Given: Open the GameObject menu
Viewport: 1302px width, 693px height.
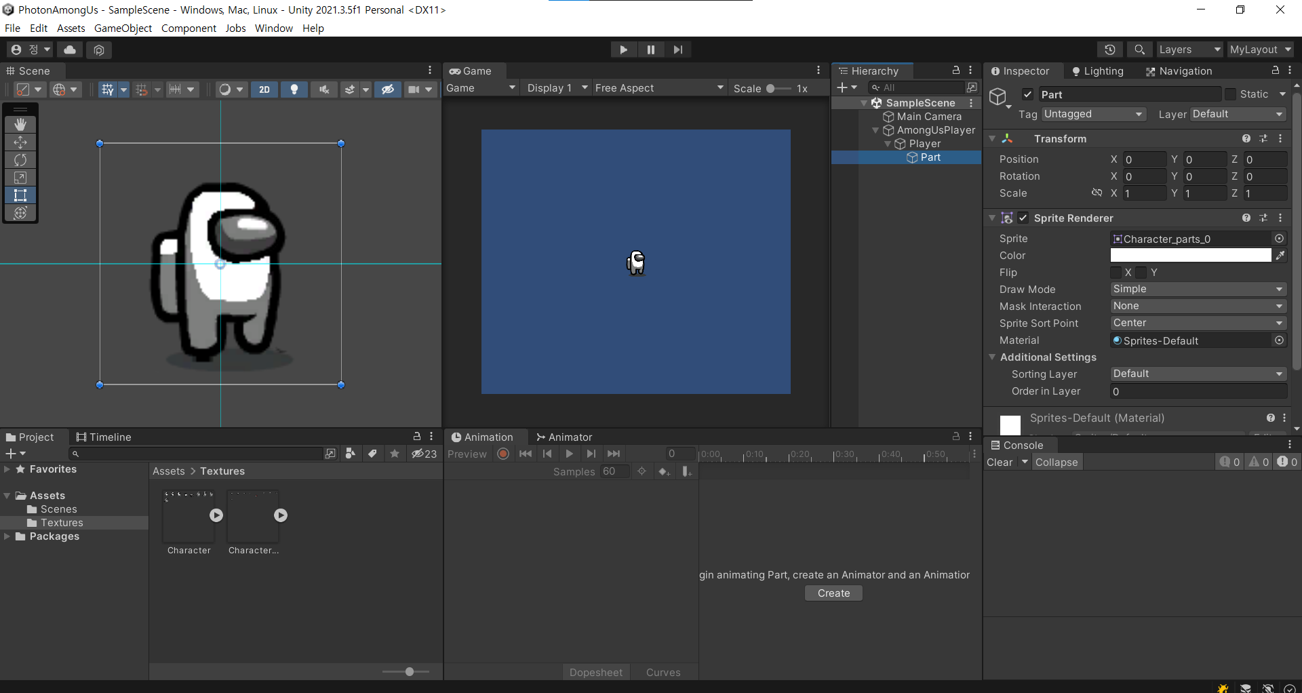Looking at the screenshot, I should pos(123,28).
